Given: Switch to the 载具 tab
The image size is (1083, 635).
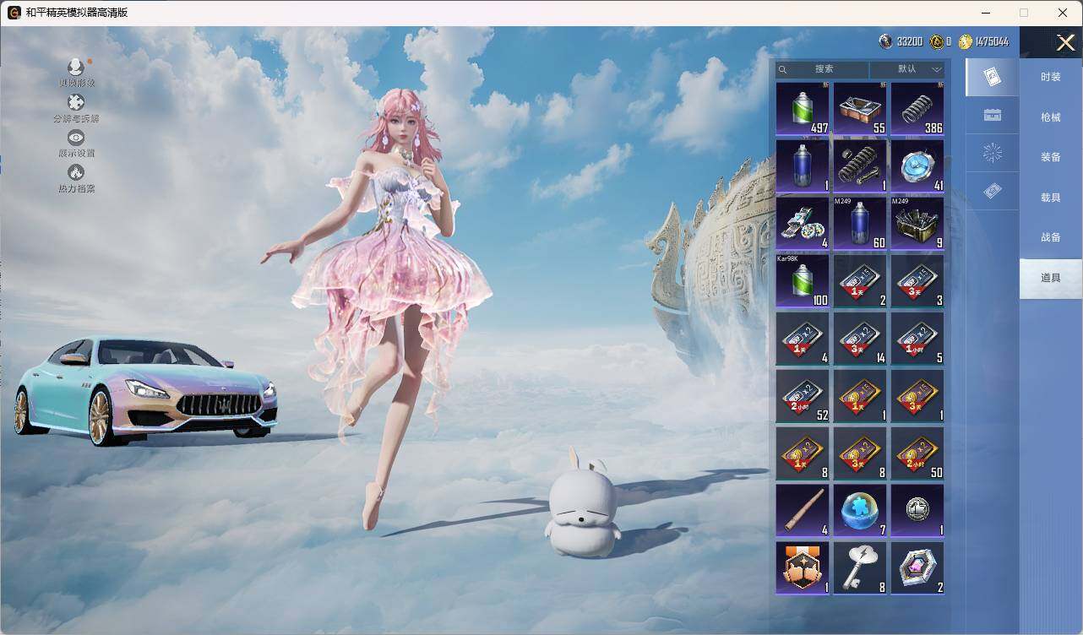Looking at the screenshot, I should 1050,198.
